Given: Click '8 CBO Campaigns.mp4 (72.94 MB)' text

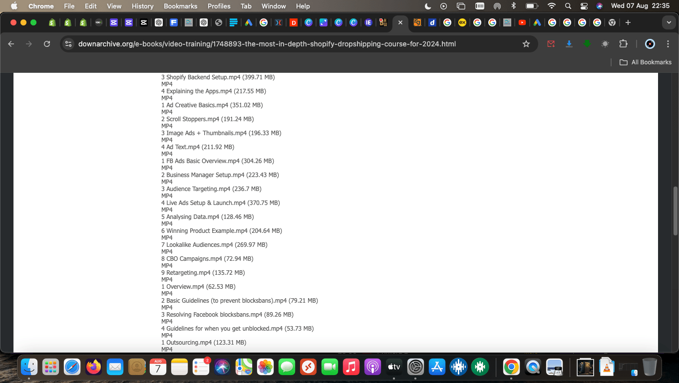Looking at the screenshot, I should tap(207, 259).
